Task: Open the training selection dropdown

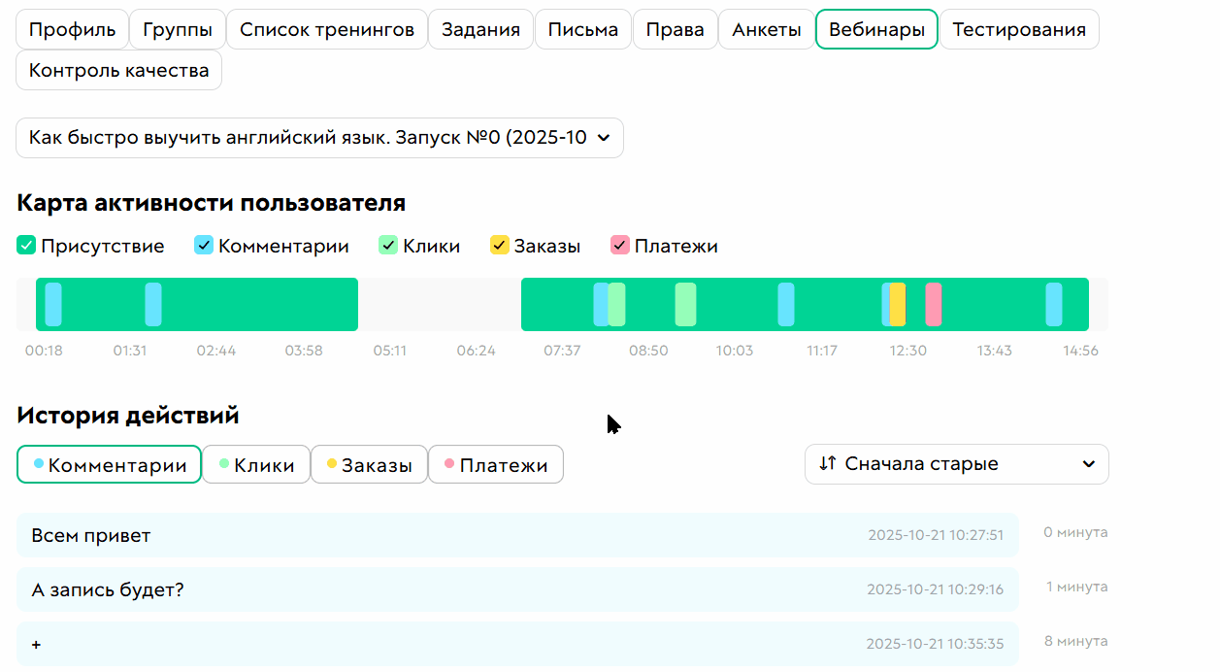Action: pos(320,138)
